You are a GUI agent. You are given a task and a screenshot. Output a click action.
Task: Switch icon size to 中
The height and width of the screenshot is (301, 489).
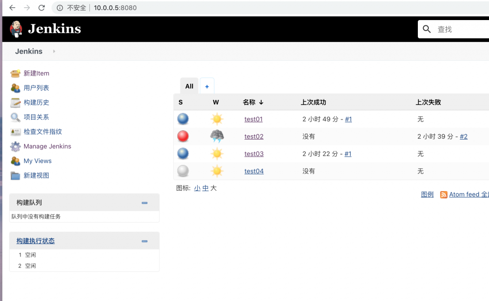[205, 188]
